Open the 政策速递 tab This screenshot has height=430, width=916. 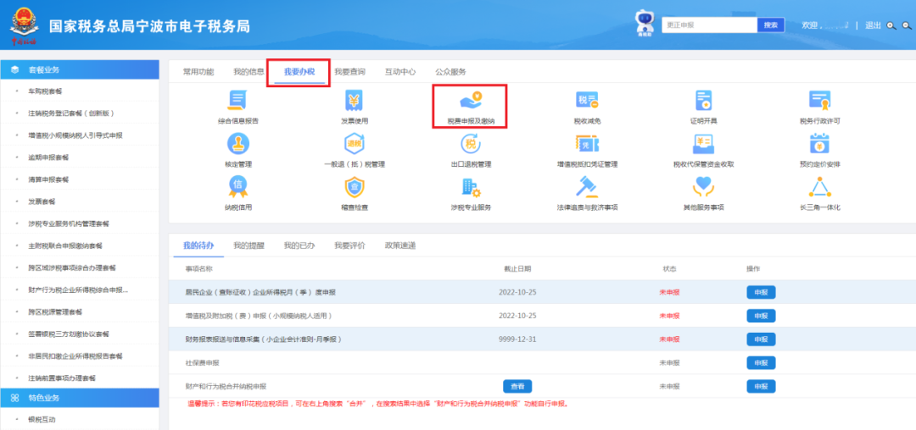click(x=400, y=245)
